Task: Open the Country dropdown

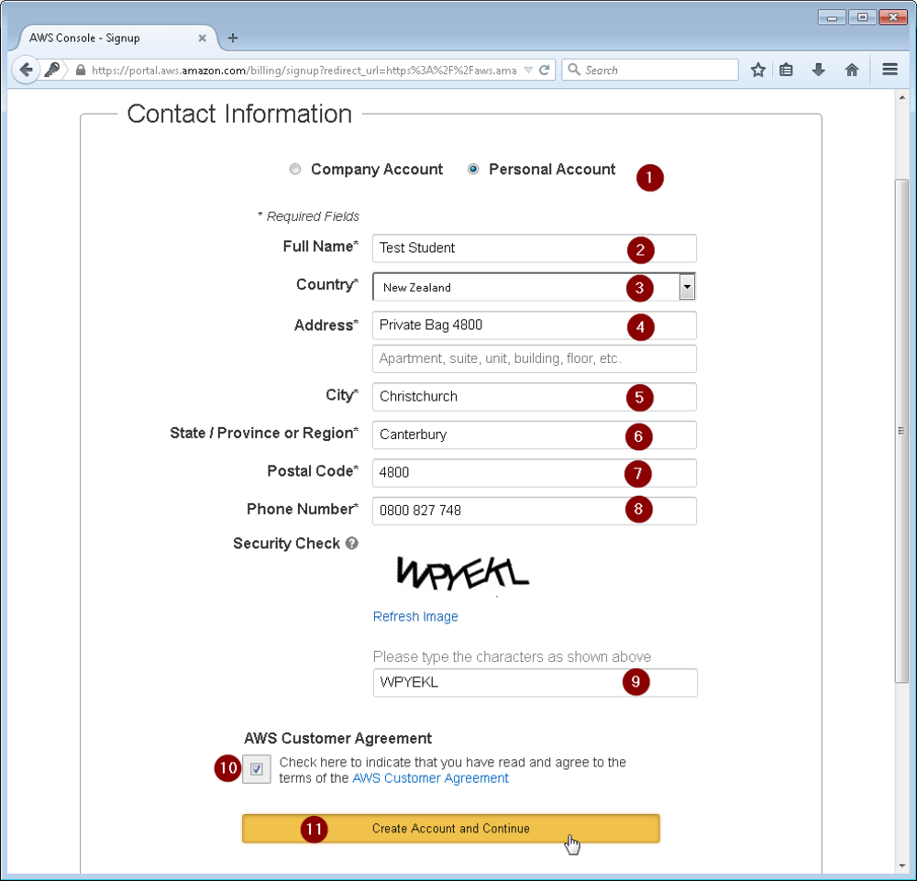Action: pos(534,287)
